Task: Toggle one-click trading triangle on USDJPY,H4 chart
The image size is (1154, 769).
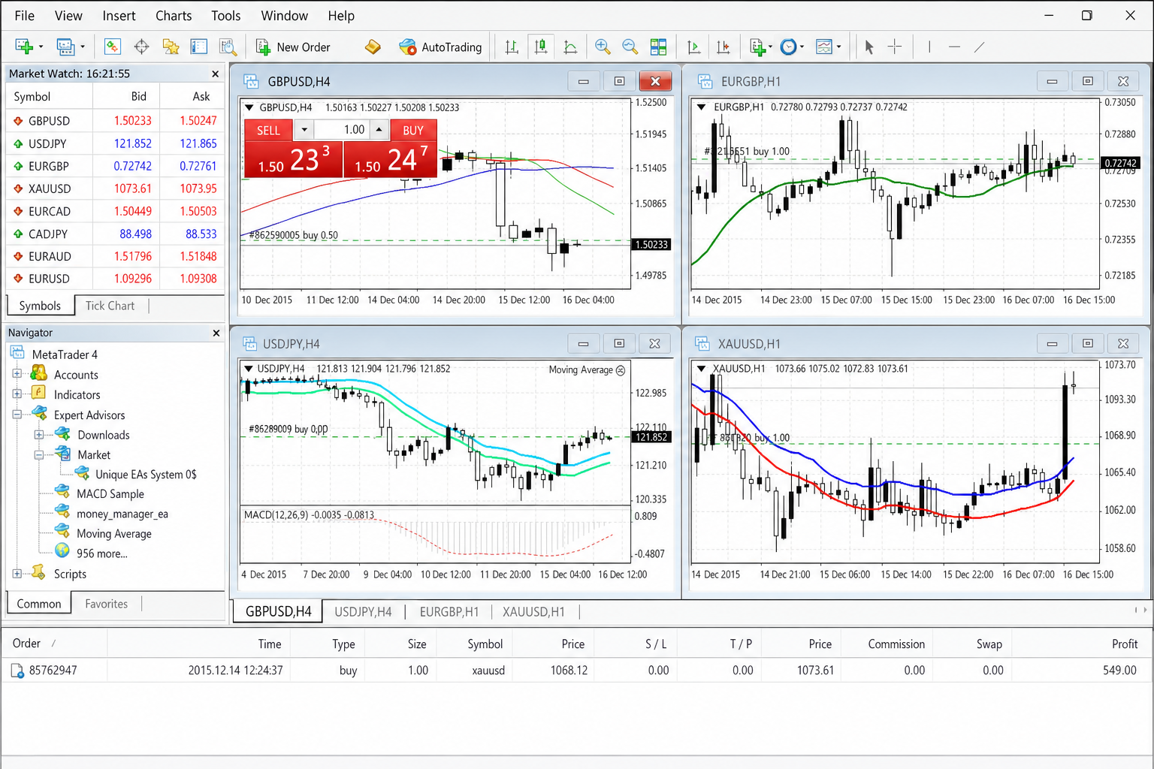Action: pos(249,369)
